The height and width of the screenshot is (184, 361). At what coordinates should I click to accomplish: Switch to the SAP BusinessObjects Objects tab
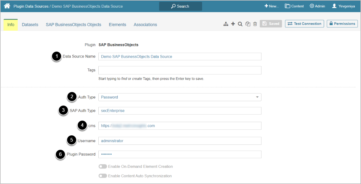tap(74, 25)
